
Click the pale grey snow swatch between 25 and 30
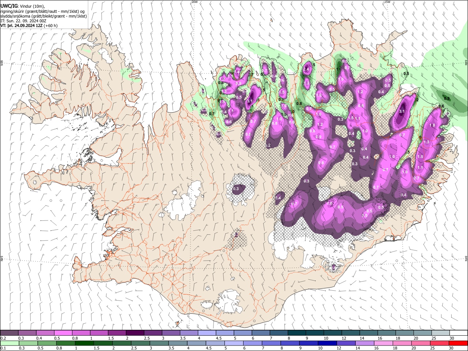coord(441,333)
